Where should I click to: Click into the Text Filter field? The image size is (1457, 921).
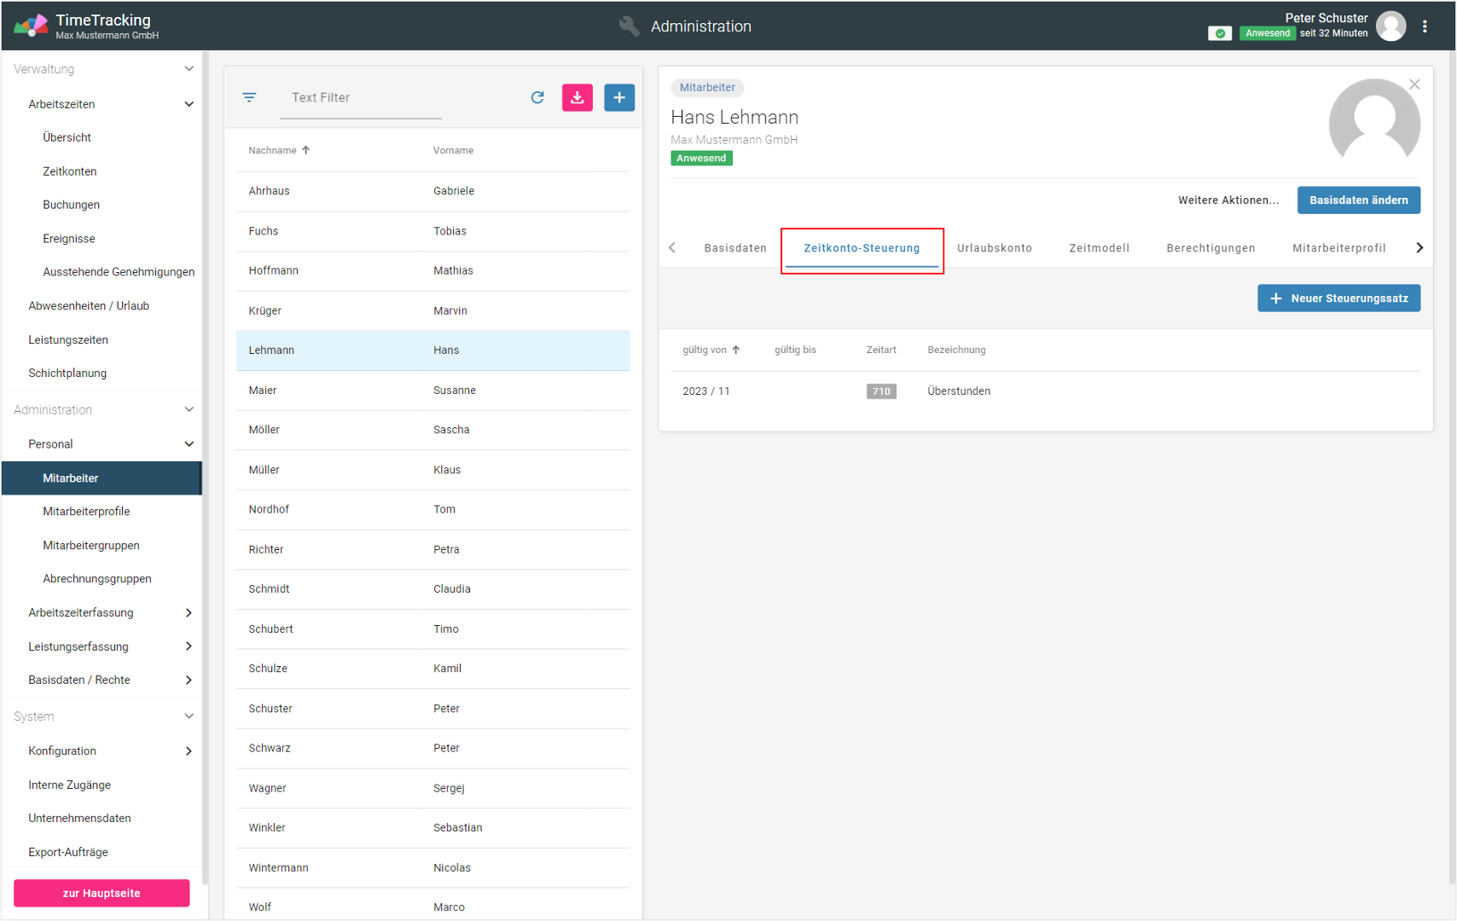click(361, 98)
